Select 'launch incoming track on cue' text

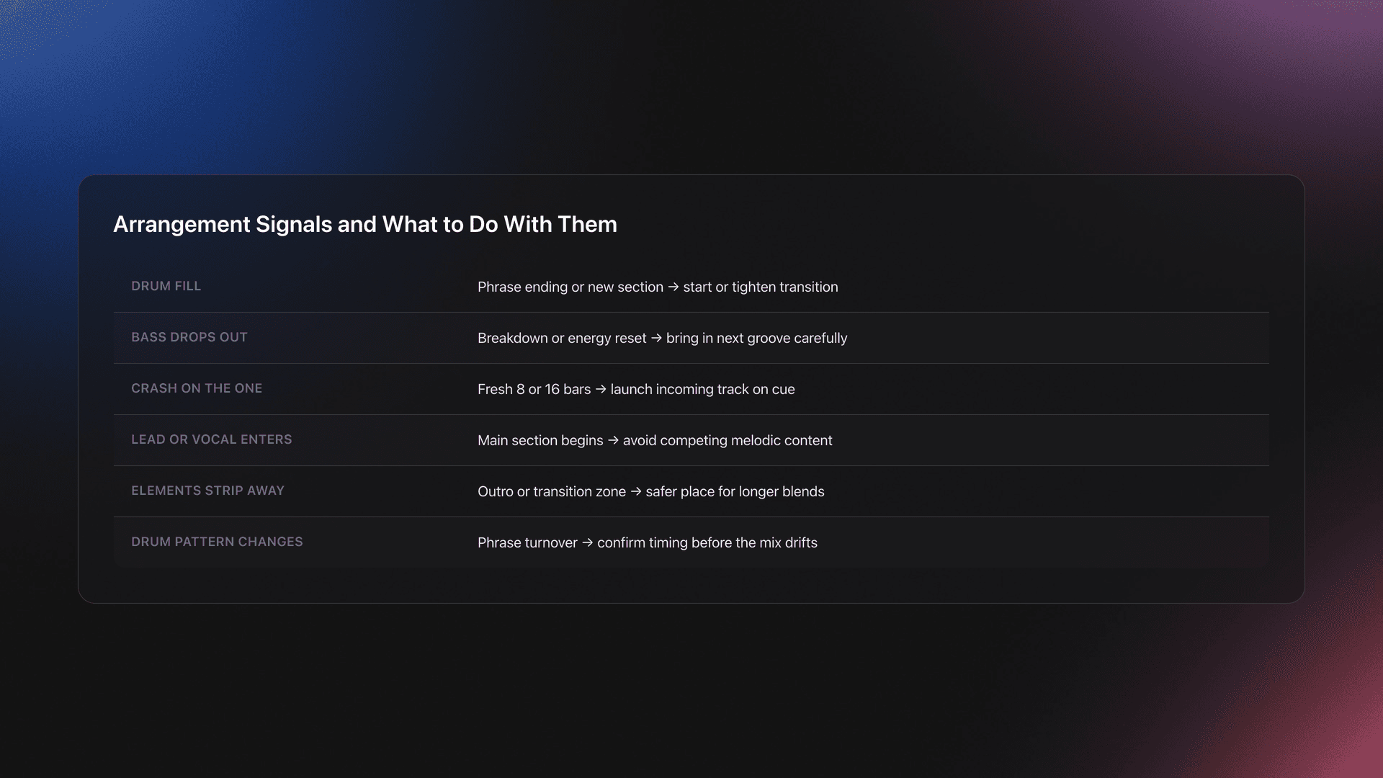702,389
